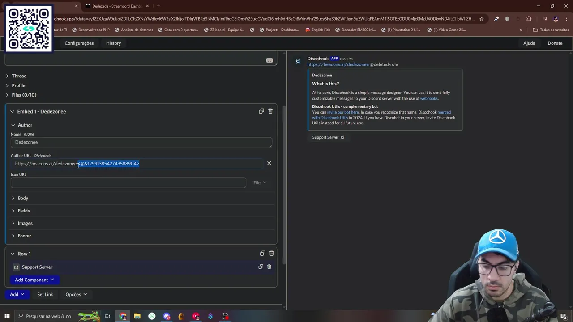Viewport: 573px width, 322px height.
Task: Click the Discohook avatar in message preview
Action: click(x=298, y=61)
